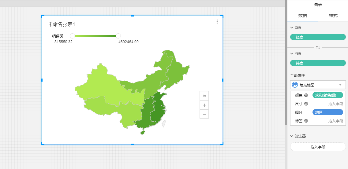This screenshot has height=169, width=348.
Task: Switch to the 样式 tab
Action: point(333,16)
